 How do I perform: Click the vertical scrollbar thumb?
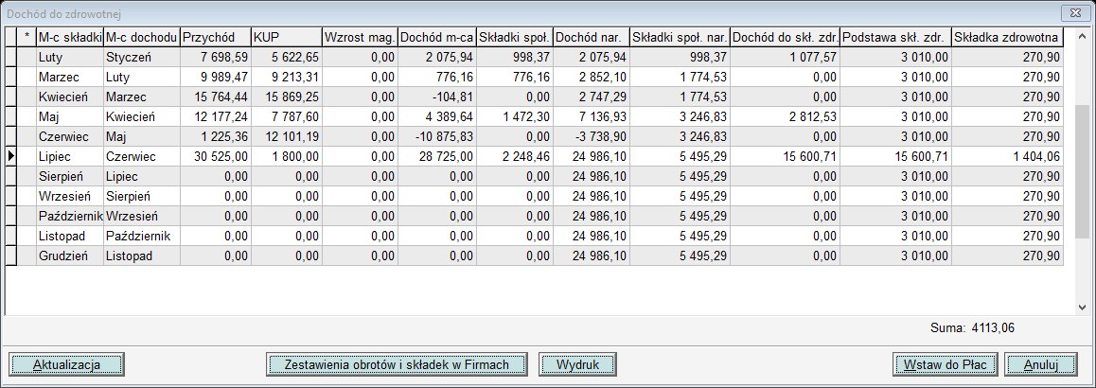[x=1083, y=161]
